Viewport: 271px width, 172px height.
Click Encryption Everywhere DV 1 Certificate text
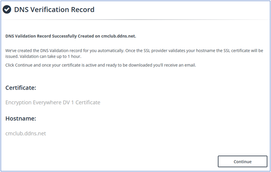pos(53,102)
